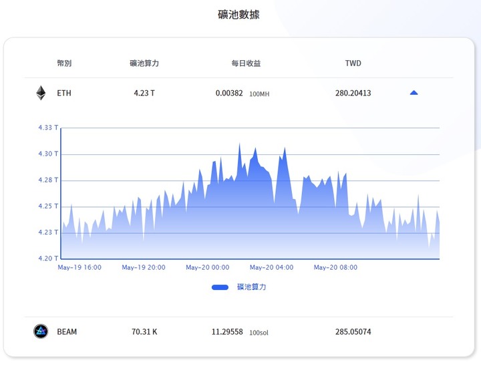This screenshot has height=368, width=481.
Task: Click the 礦池數據 page heading
Action: [238, 15]
